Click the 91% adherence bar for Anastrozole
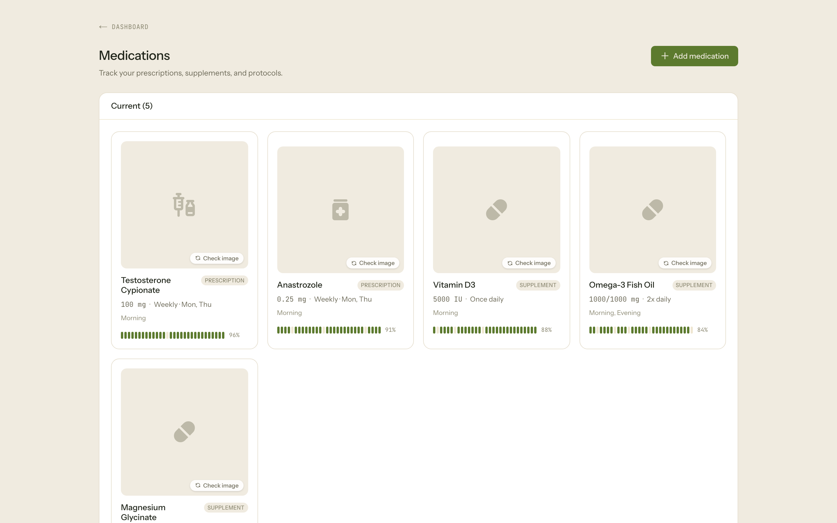Viewport: 837px width, 523px height. pos(329,330)
